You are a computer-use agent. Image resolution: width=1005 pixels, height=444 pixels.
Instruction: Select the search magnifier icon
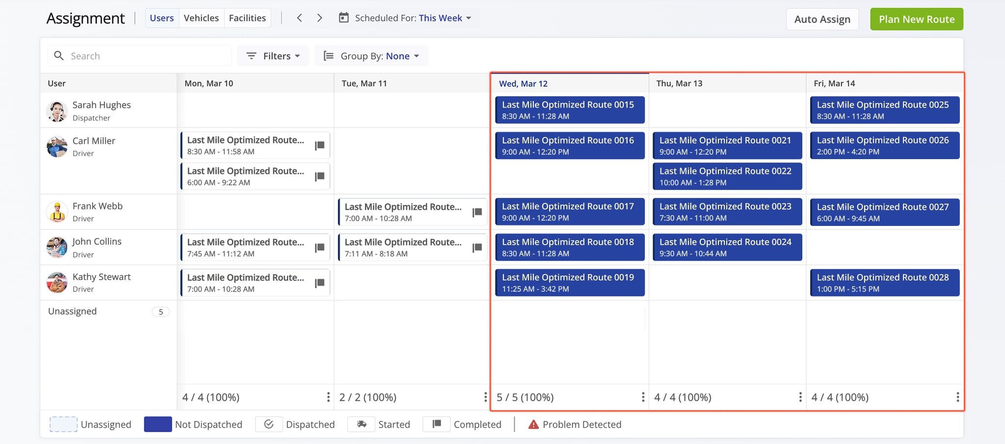(59, 55)
